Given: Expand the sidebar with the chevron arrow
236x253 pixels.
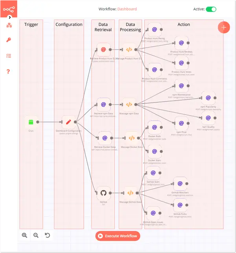Looking at the screenshot, I should click(x=10, y=17).
